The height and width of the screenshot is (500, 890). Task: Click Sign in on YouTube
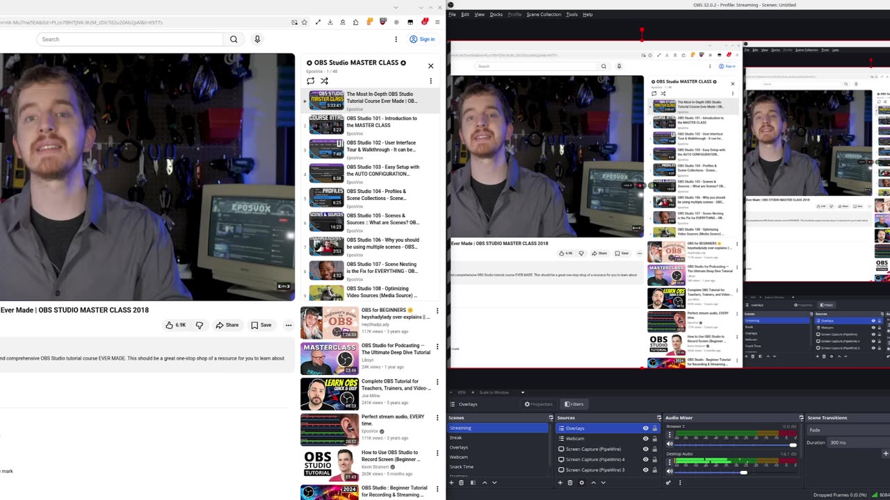[422, 39]
